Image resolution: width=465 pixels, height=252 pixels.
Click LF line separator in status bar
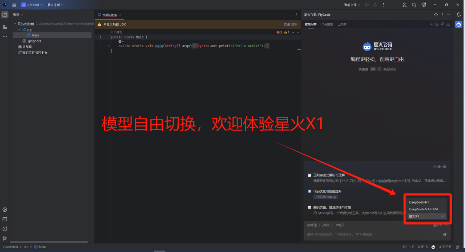click(412, 247)
